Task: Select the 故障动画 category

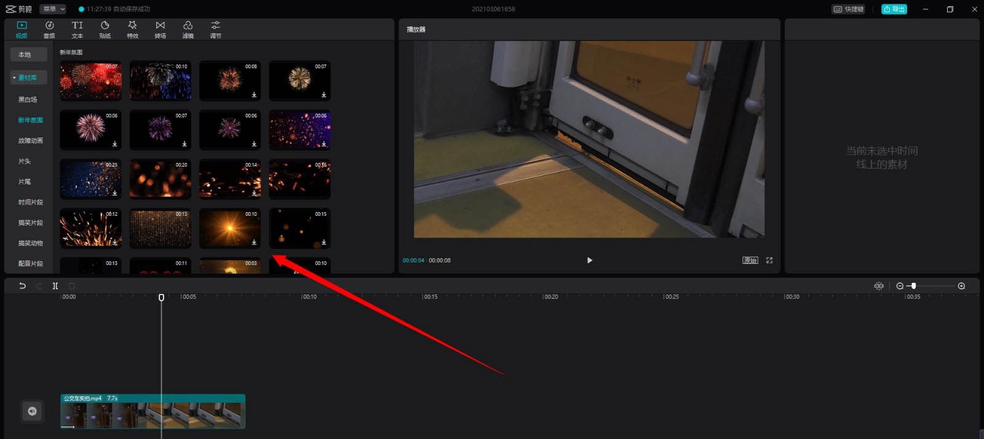Action: tap(30, 141)
